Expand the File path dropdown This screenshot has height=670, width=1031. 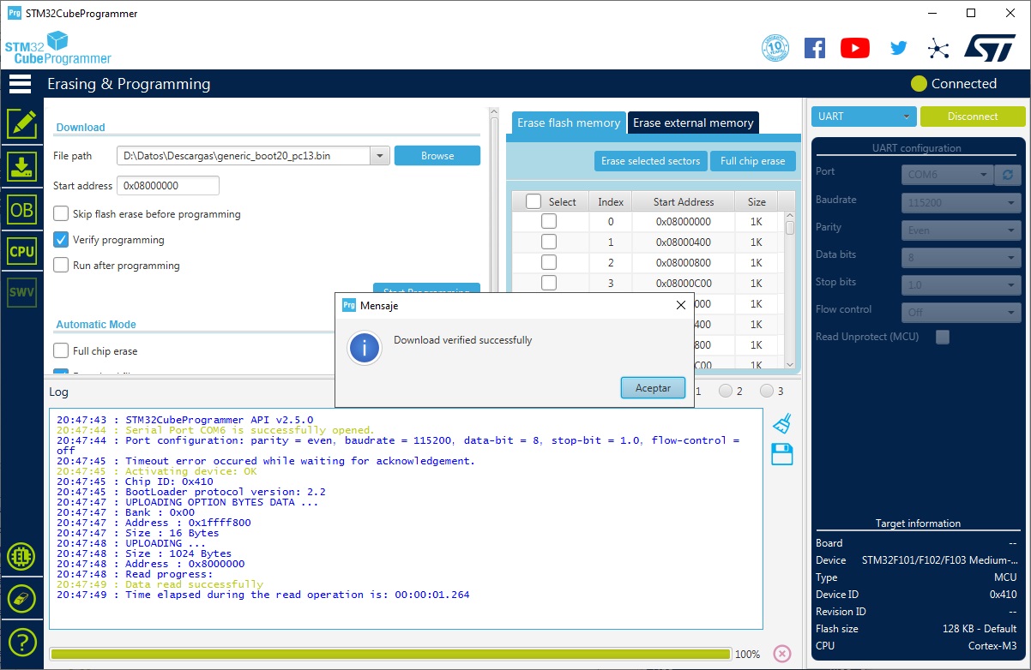380,156
